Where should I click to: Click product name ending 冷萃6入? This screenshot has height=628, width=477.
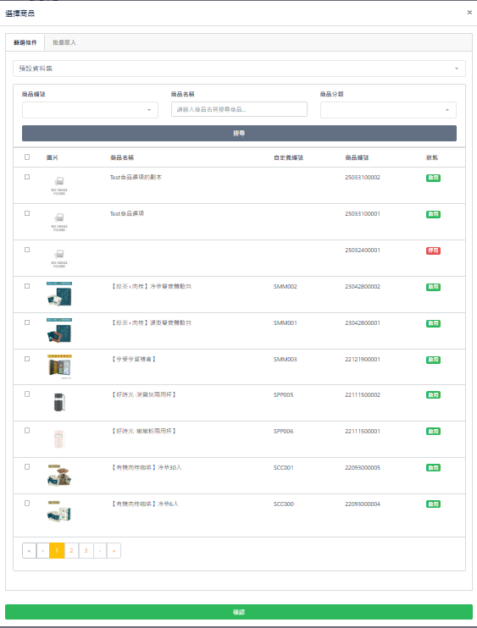[x=144, y=504]
